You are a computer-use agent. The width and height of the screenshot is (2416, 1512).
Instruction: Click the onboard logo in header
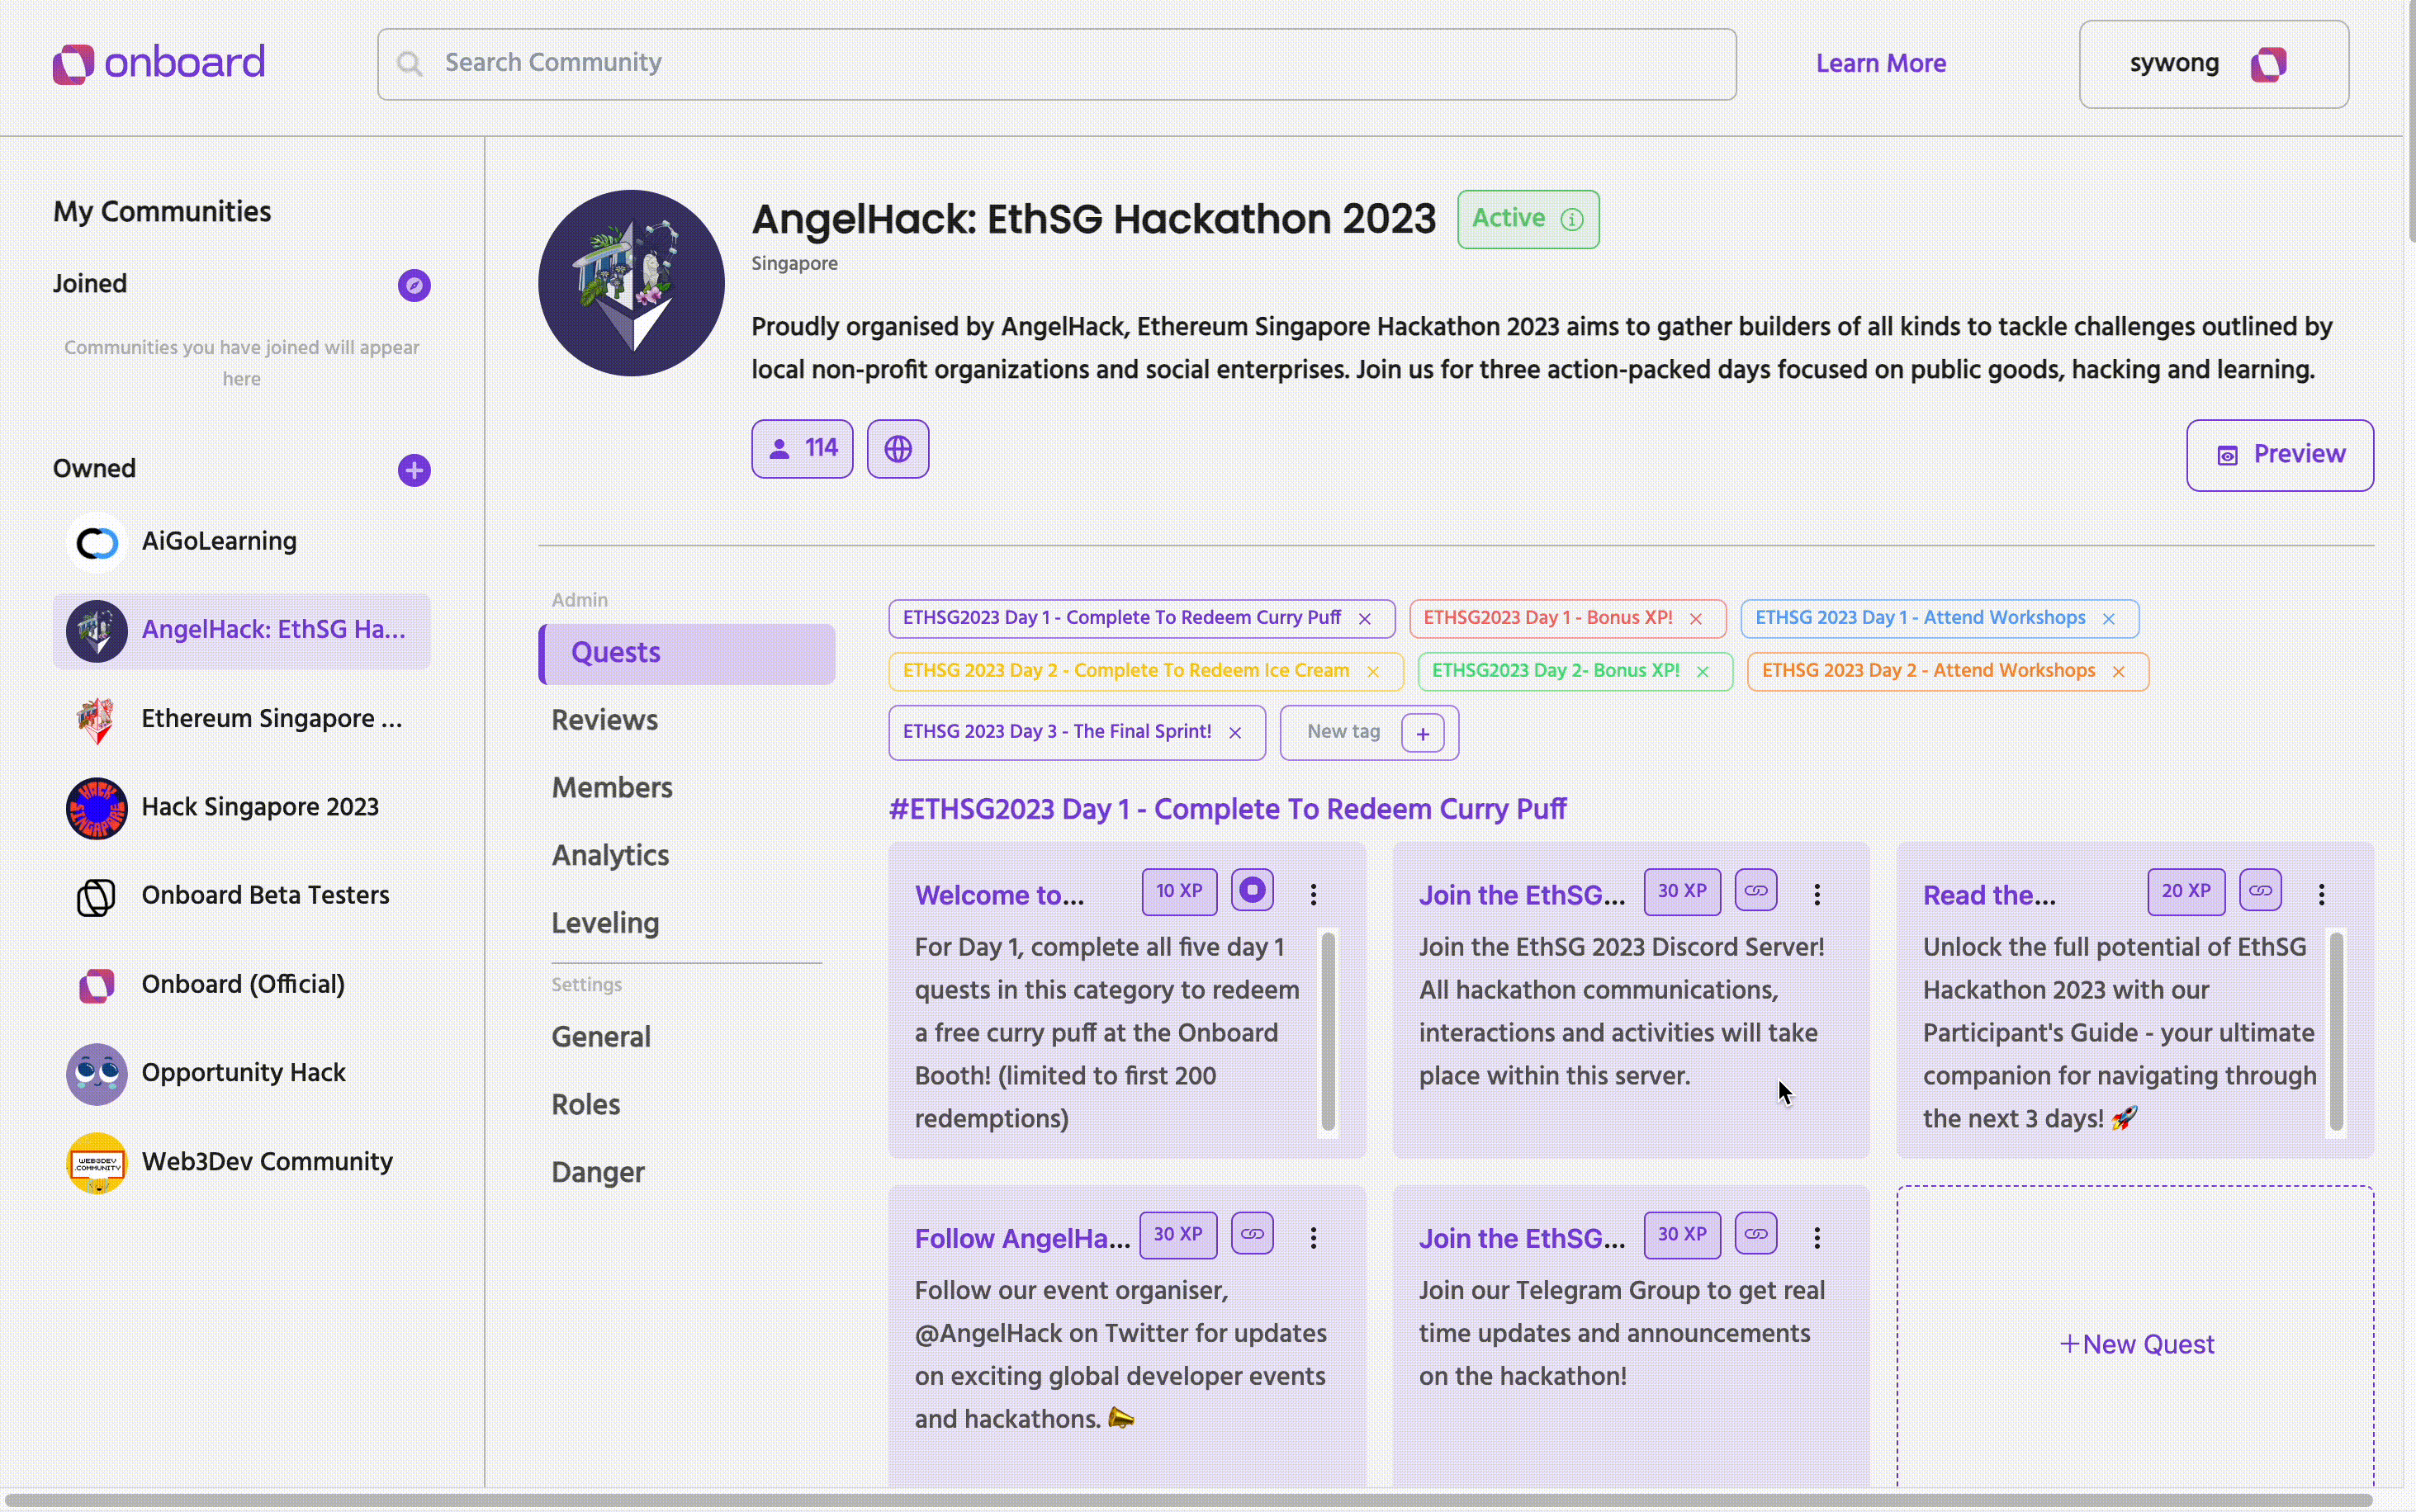[159, 63]
